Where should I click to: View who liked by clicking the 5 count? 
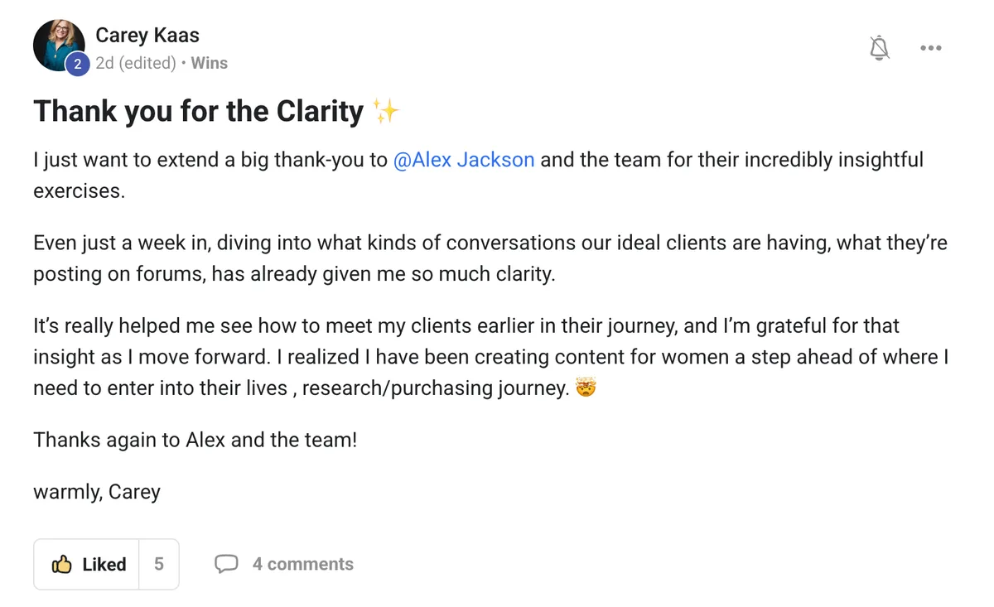(x=158, y=564)
